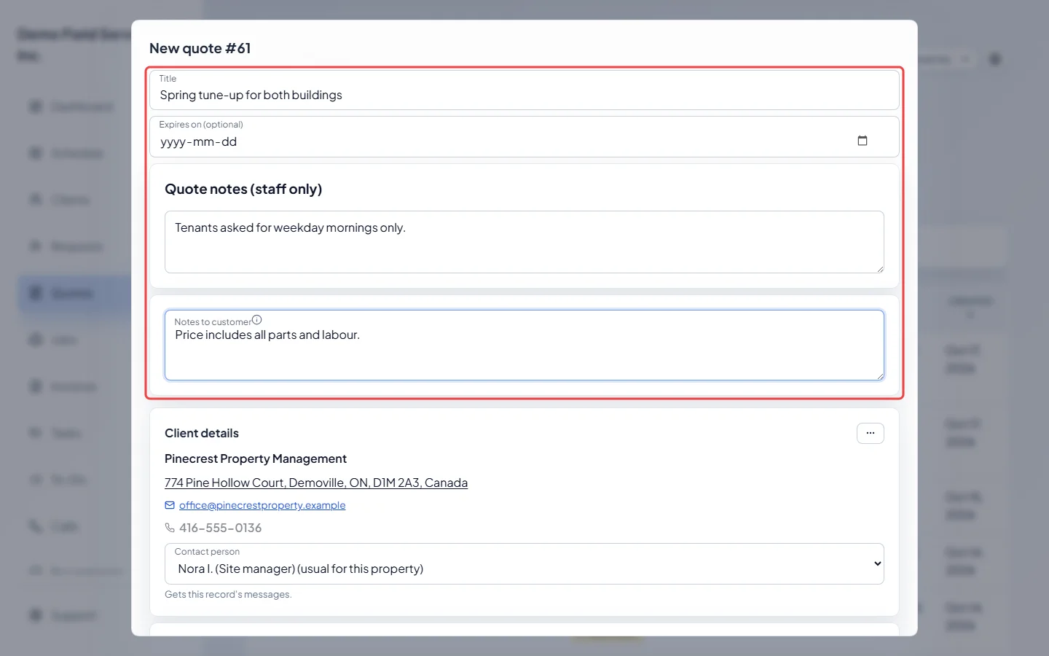Click the envelope icon next to the email
Viewport: 1049px width, 656px height.
tap(170, 505)
